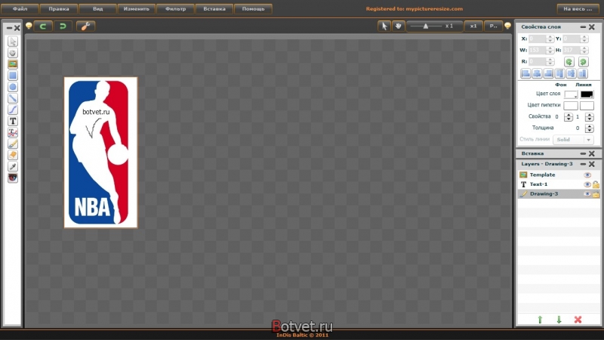Viewport: 604px width, 340px height.
Task: Click the Толщина thickness stepper
Action: tap(590, 128)
